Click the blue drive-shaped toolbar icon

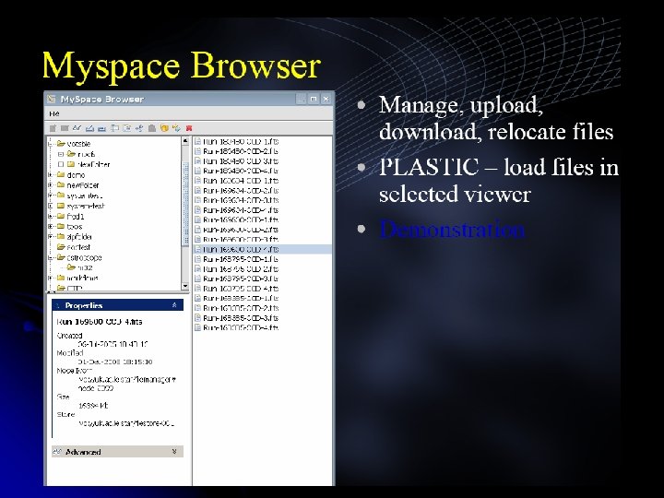[101, 129]
